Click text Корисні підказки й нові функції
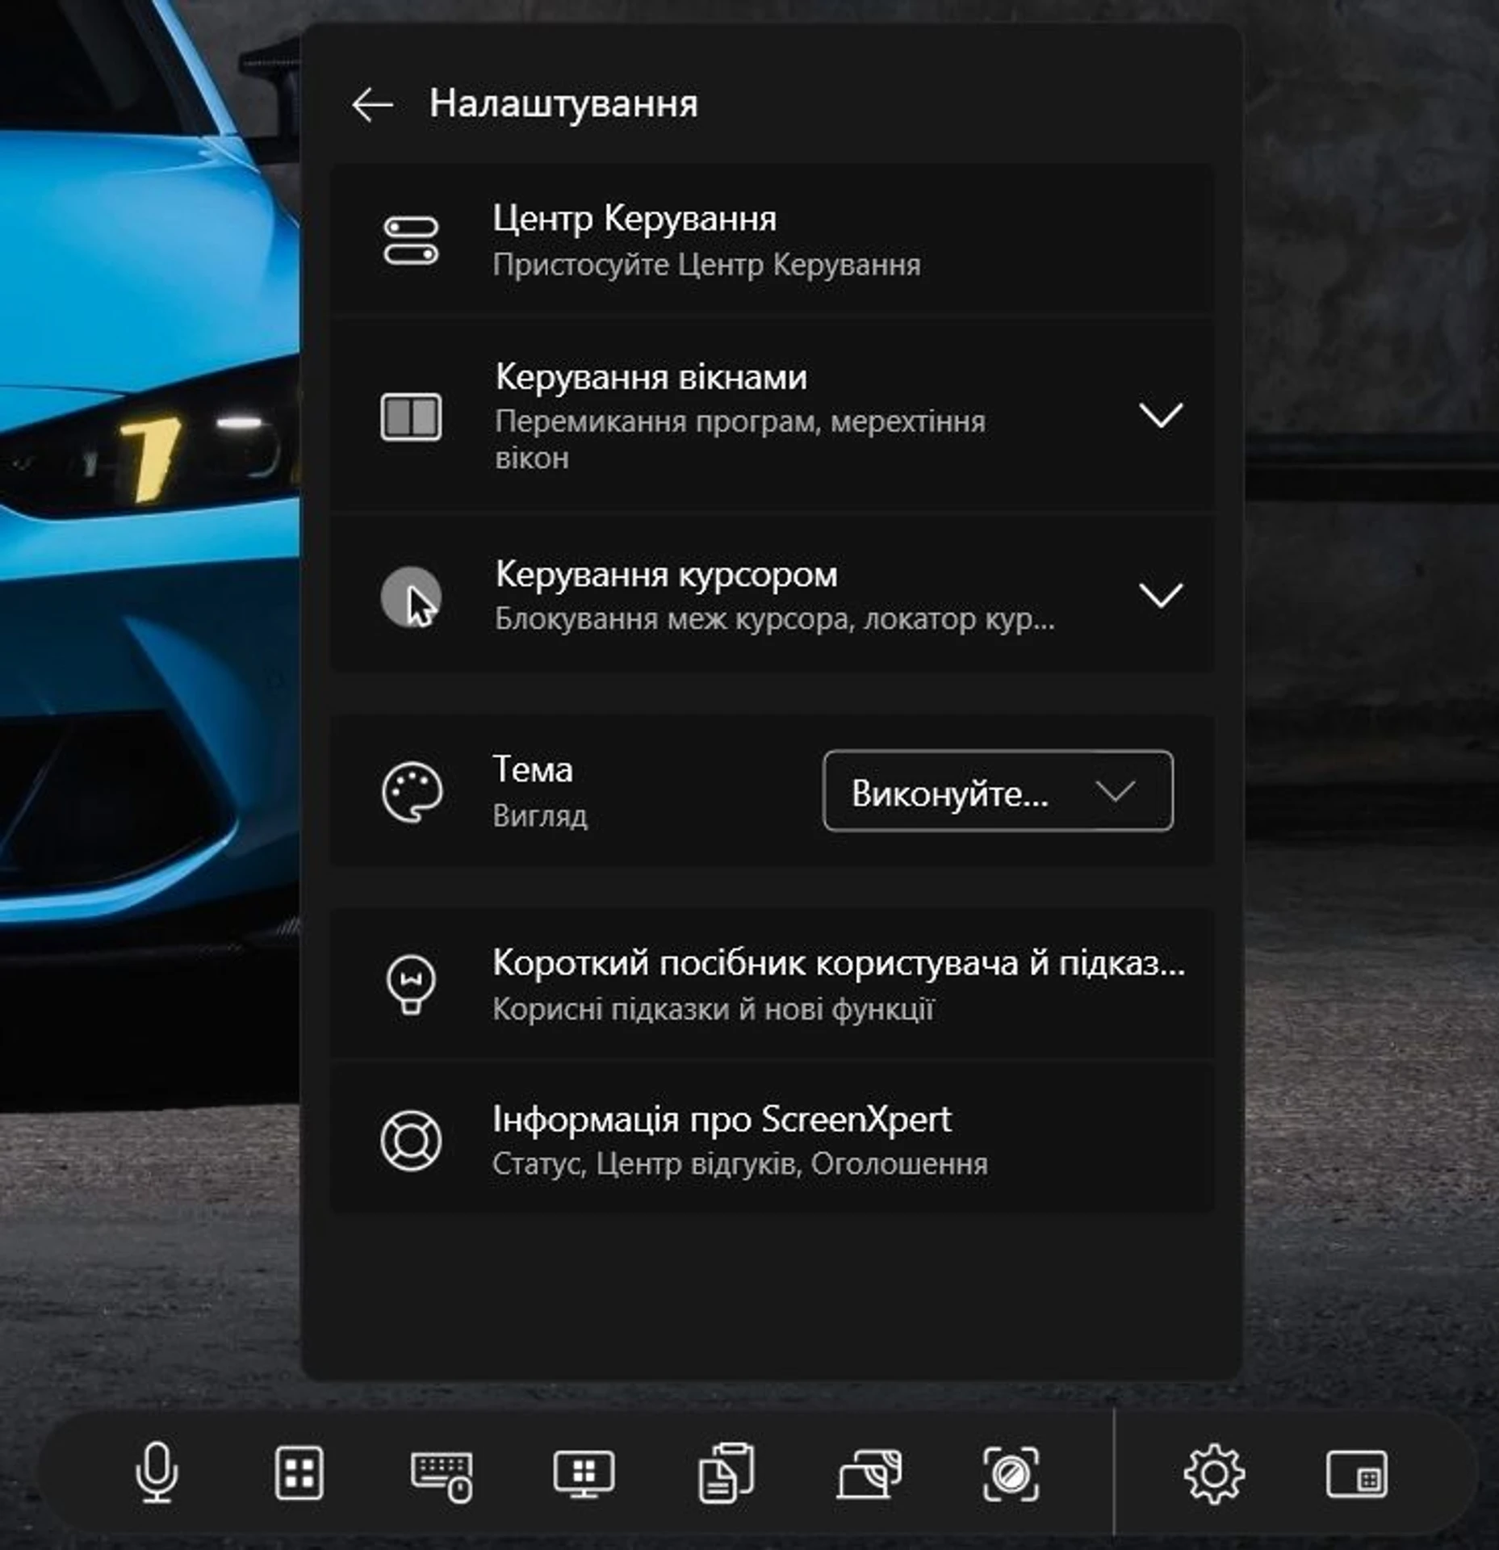 click(x=714, y=1009)
